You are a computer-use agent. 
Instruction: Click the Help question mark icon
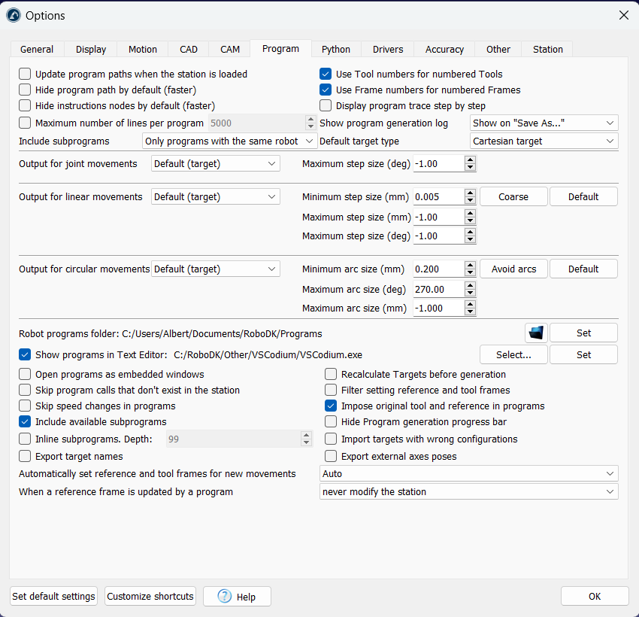coord(225,597)
